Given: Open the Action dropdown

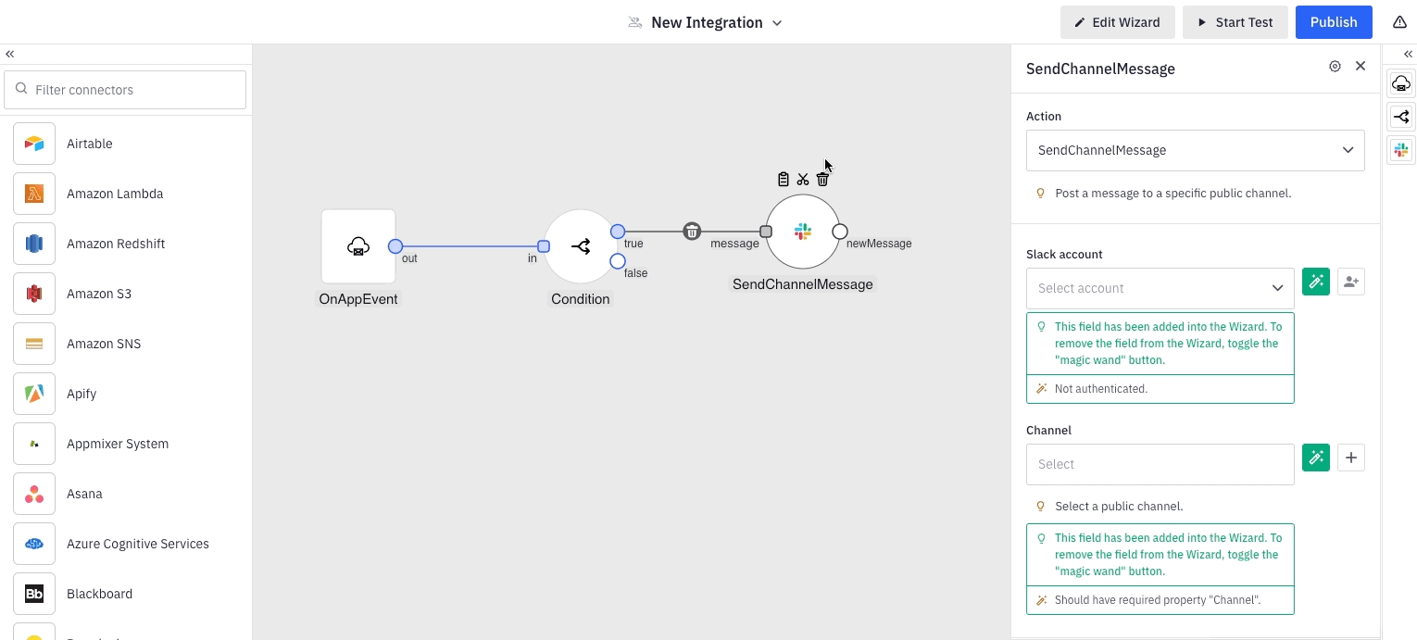Looking at the screenshot, I should (x=1195, y=150).
